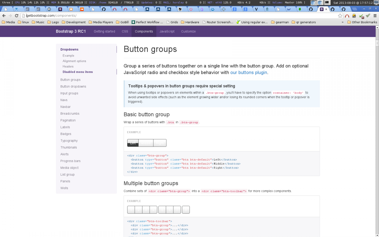The width and height of the screenshot is (379, 237).
Task: Open the qr generators bookmarks folder
Action: 304,22
